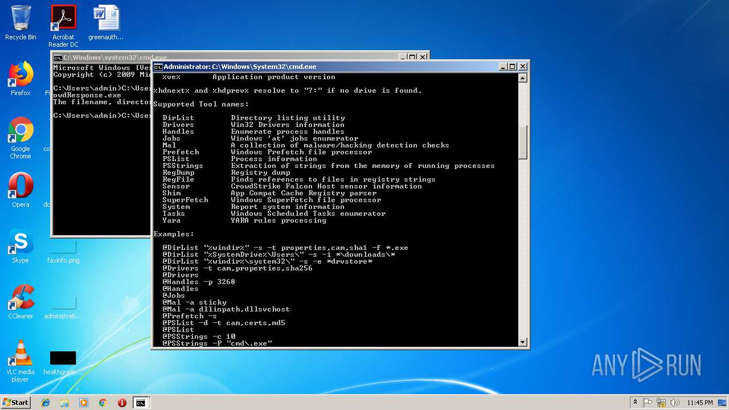Click 'CrowdStrike Falcon Host sensor information' text
Viewport: 729px width, 410px height.
click(326, 186)
